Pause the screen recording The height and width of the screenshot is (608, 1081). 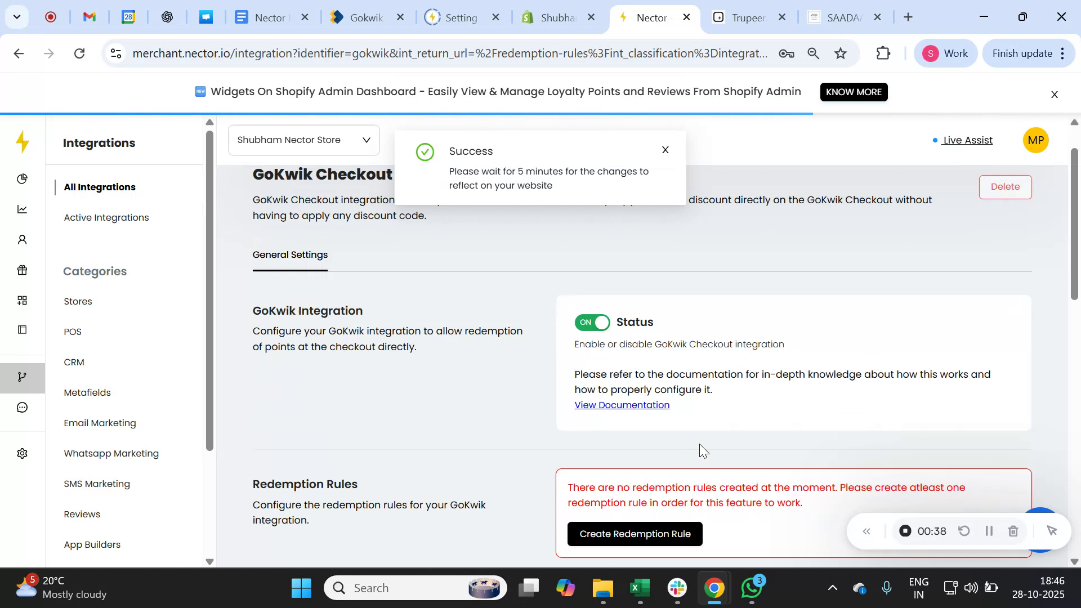989,530
